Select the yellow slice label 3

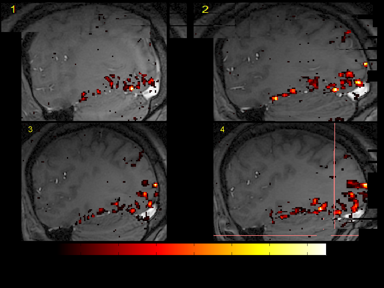(x=30, y=129)
